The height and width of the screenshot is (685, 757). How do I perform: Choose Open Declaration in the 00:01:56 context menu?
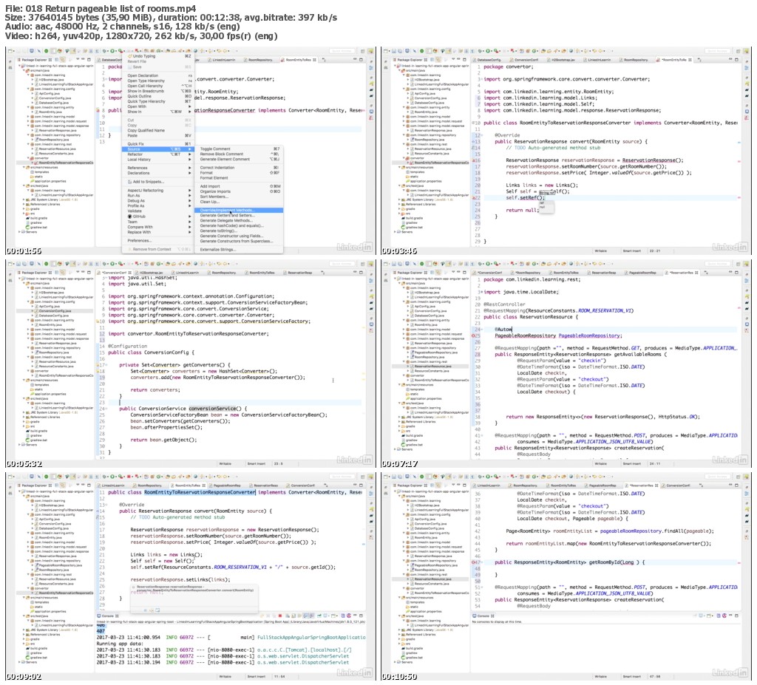[158, 76]
